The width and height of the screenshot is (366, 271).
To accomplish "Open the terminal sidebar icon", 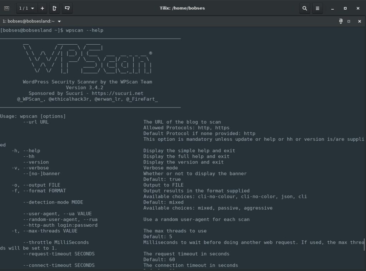I will (x=7, y=8).
